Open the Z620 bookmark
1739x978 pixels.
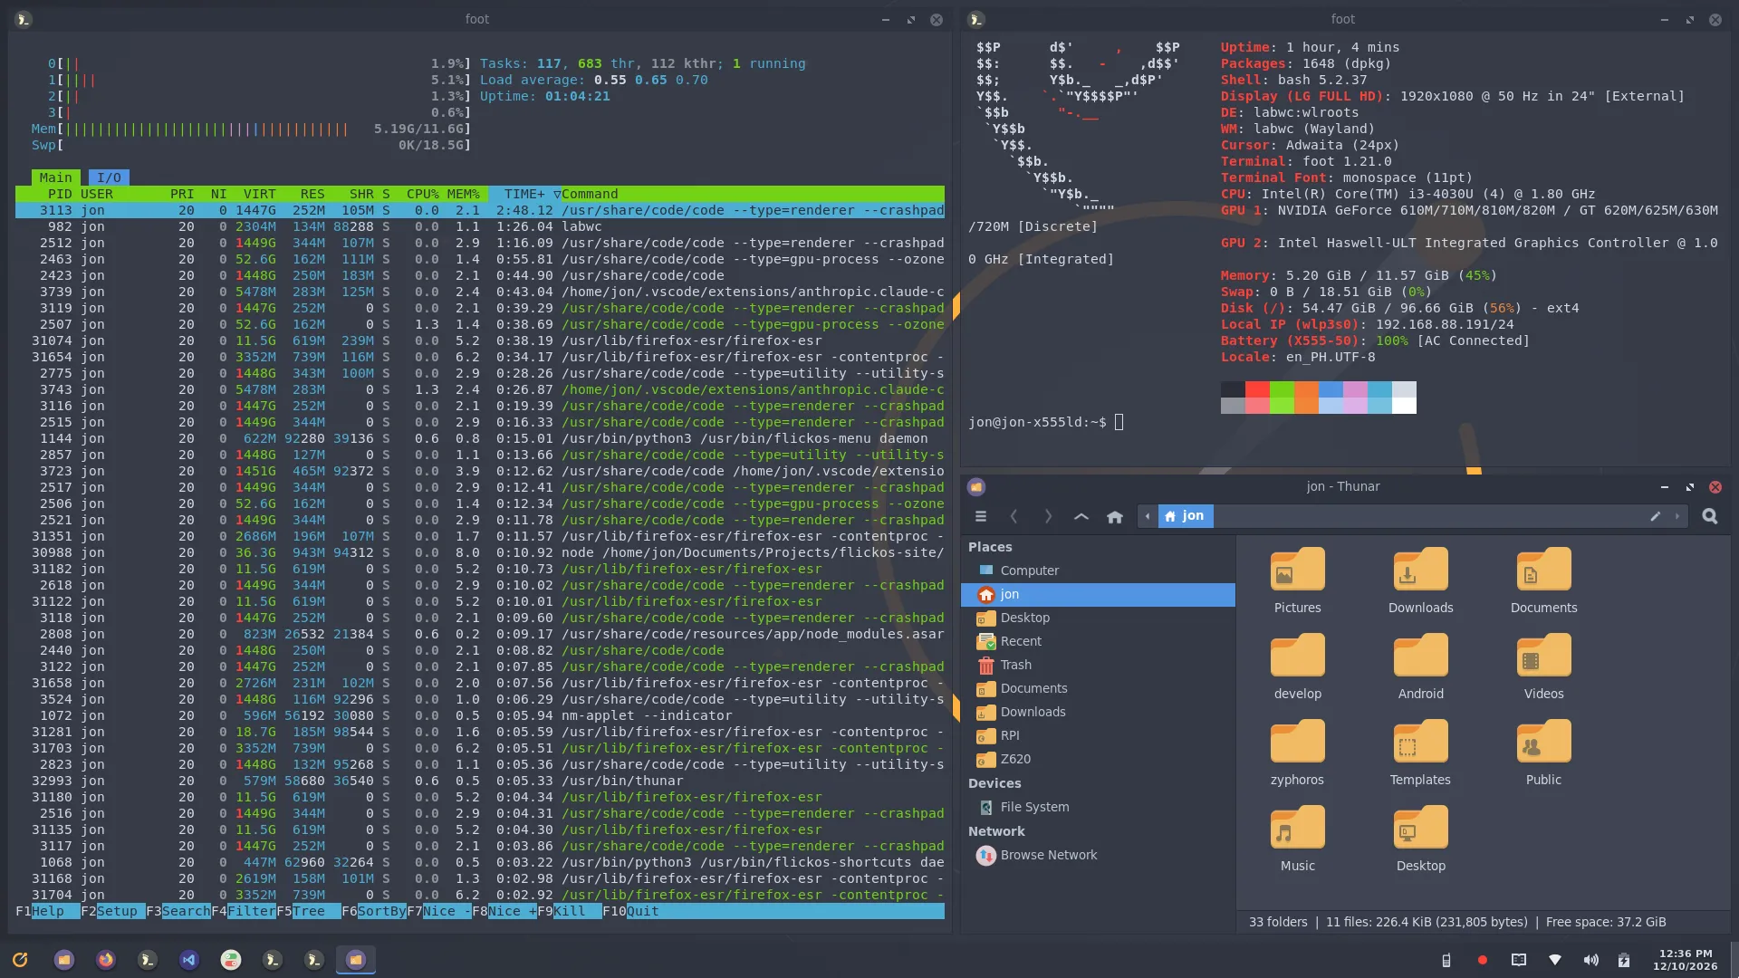(1098, 759)
